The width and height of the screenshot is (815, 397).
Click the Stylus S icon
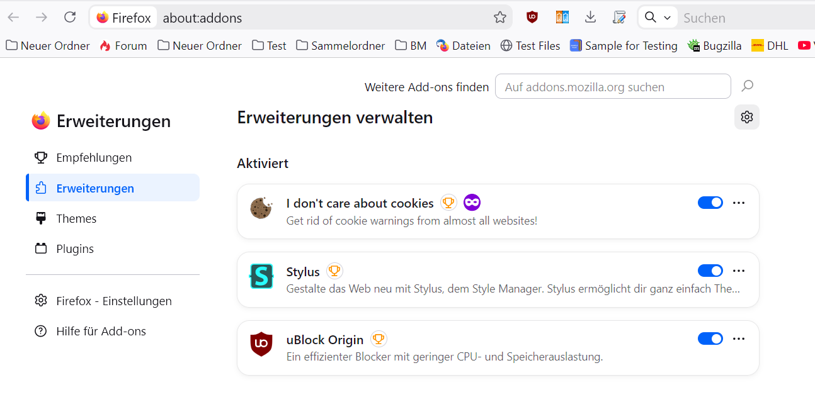point(261,276)
